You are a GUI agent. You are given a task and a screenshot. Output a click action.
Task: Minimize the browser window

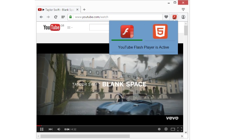tap(169, 3)
